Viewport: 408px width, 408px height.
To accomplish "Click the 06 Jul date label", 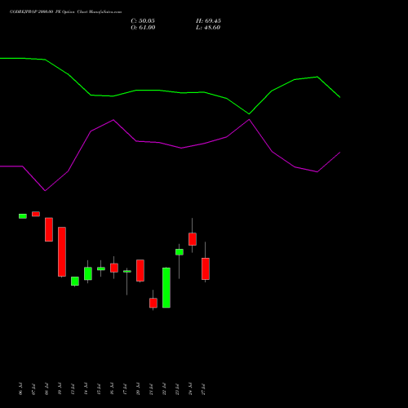I will (20, 388).
